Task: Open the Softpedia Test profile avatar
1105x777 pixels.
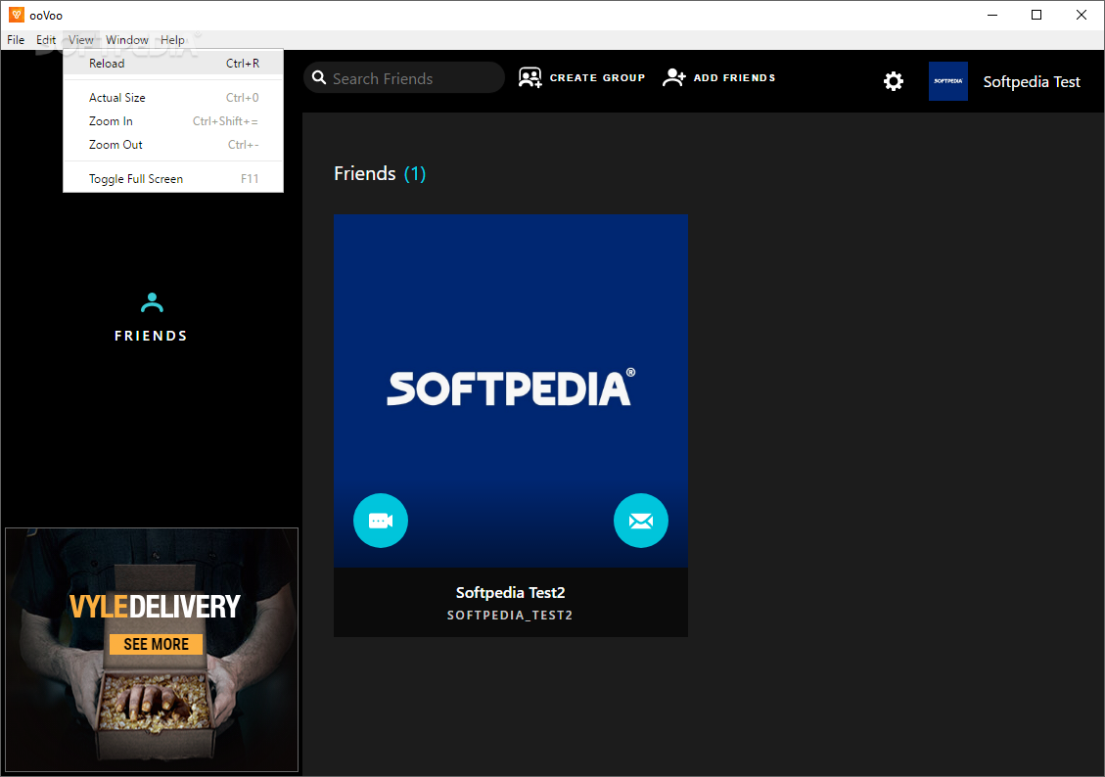Action: 947,82
